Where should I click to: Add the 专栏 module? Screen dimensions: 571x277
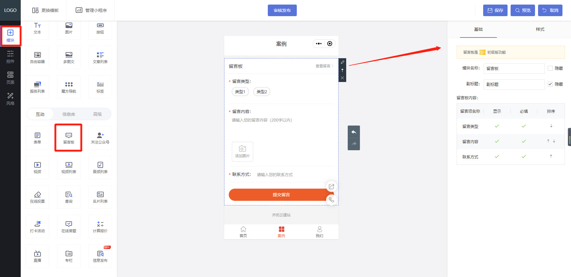point(69,256)
